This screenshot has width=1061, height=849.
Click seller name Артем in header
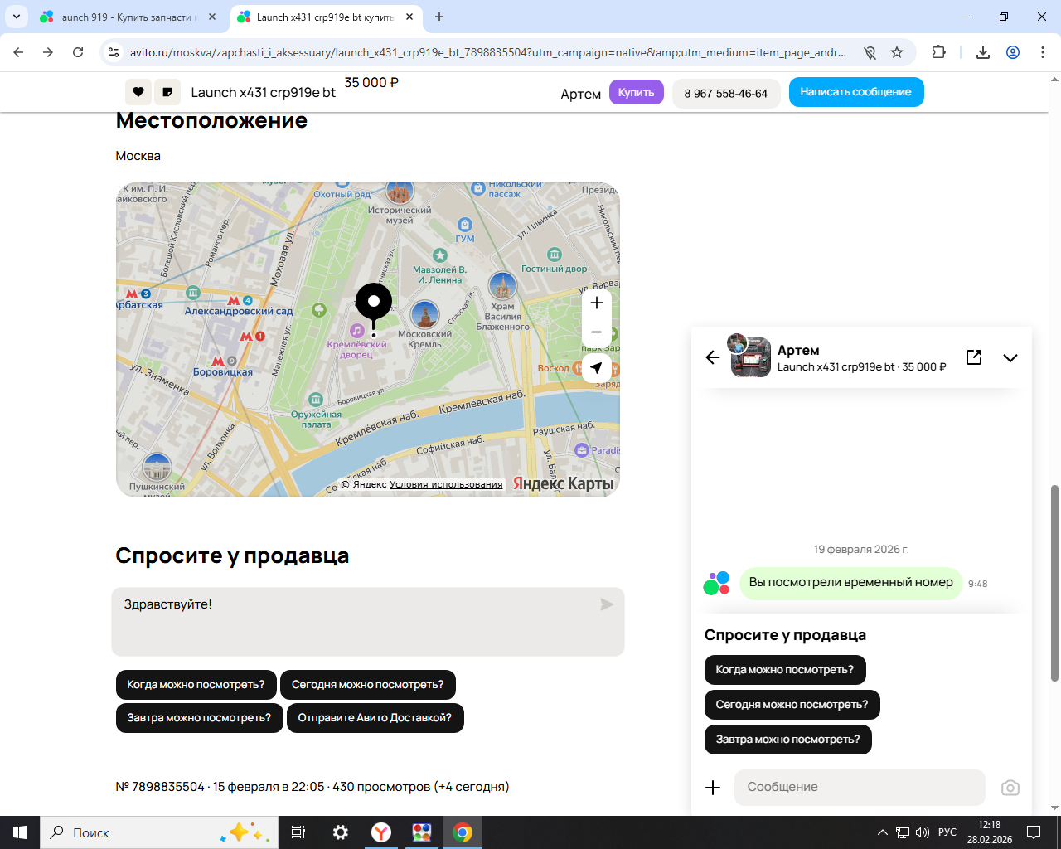click(x=580, y=94)
